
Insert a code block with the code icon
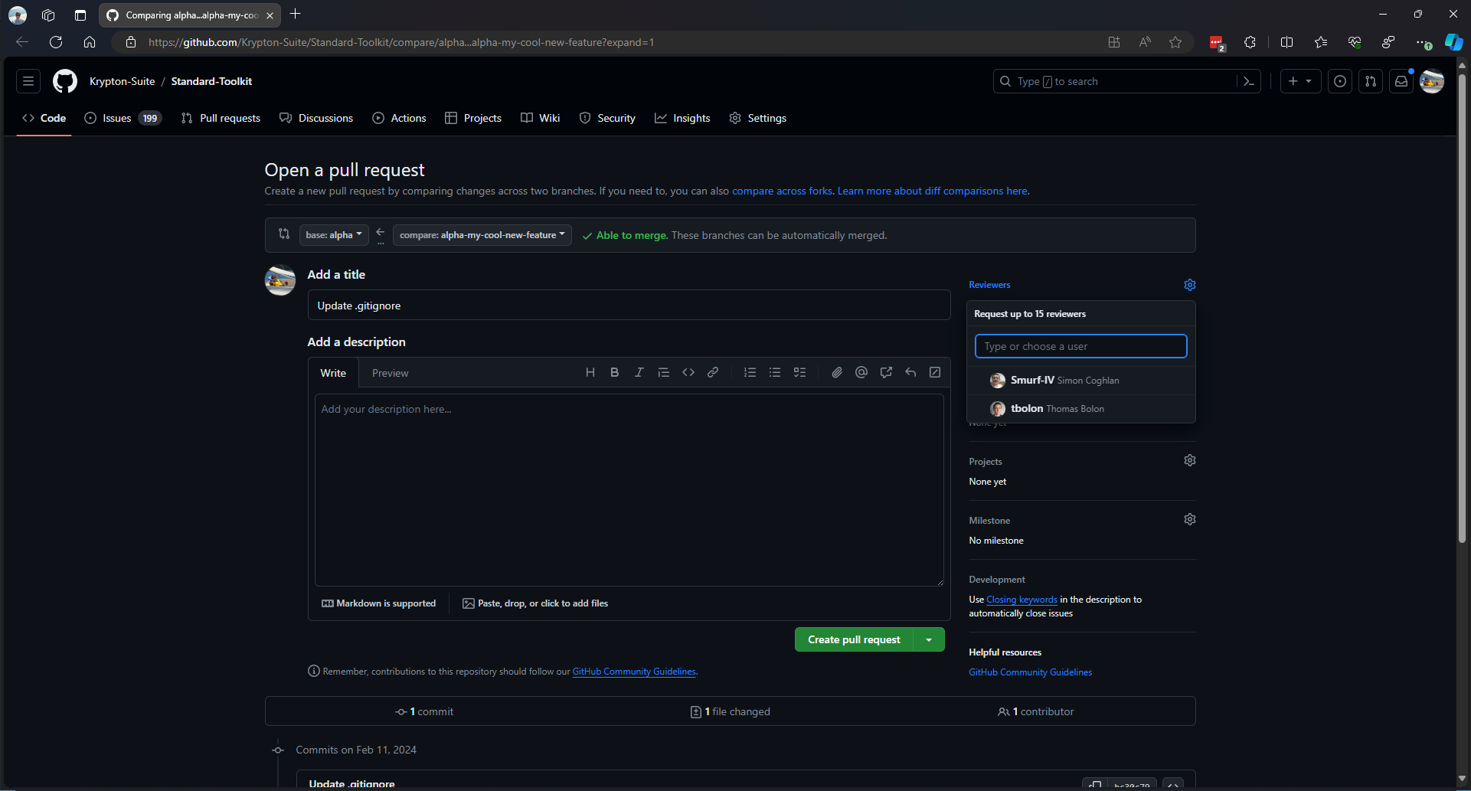(x=688, y=373)
